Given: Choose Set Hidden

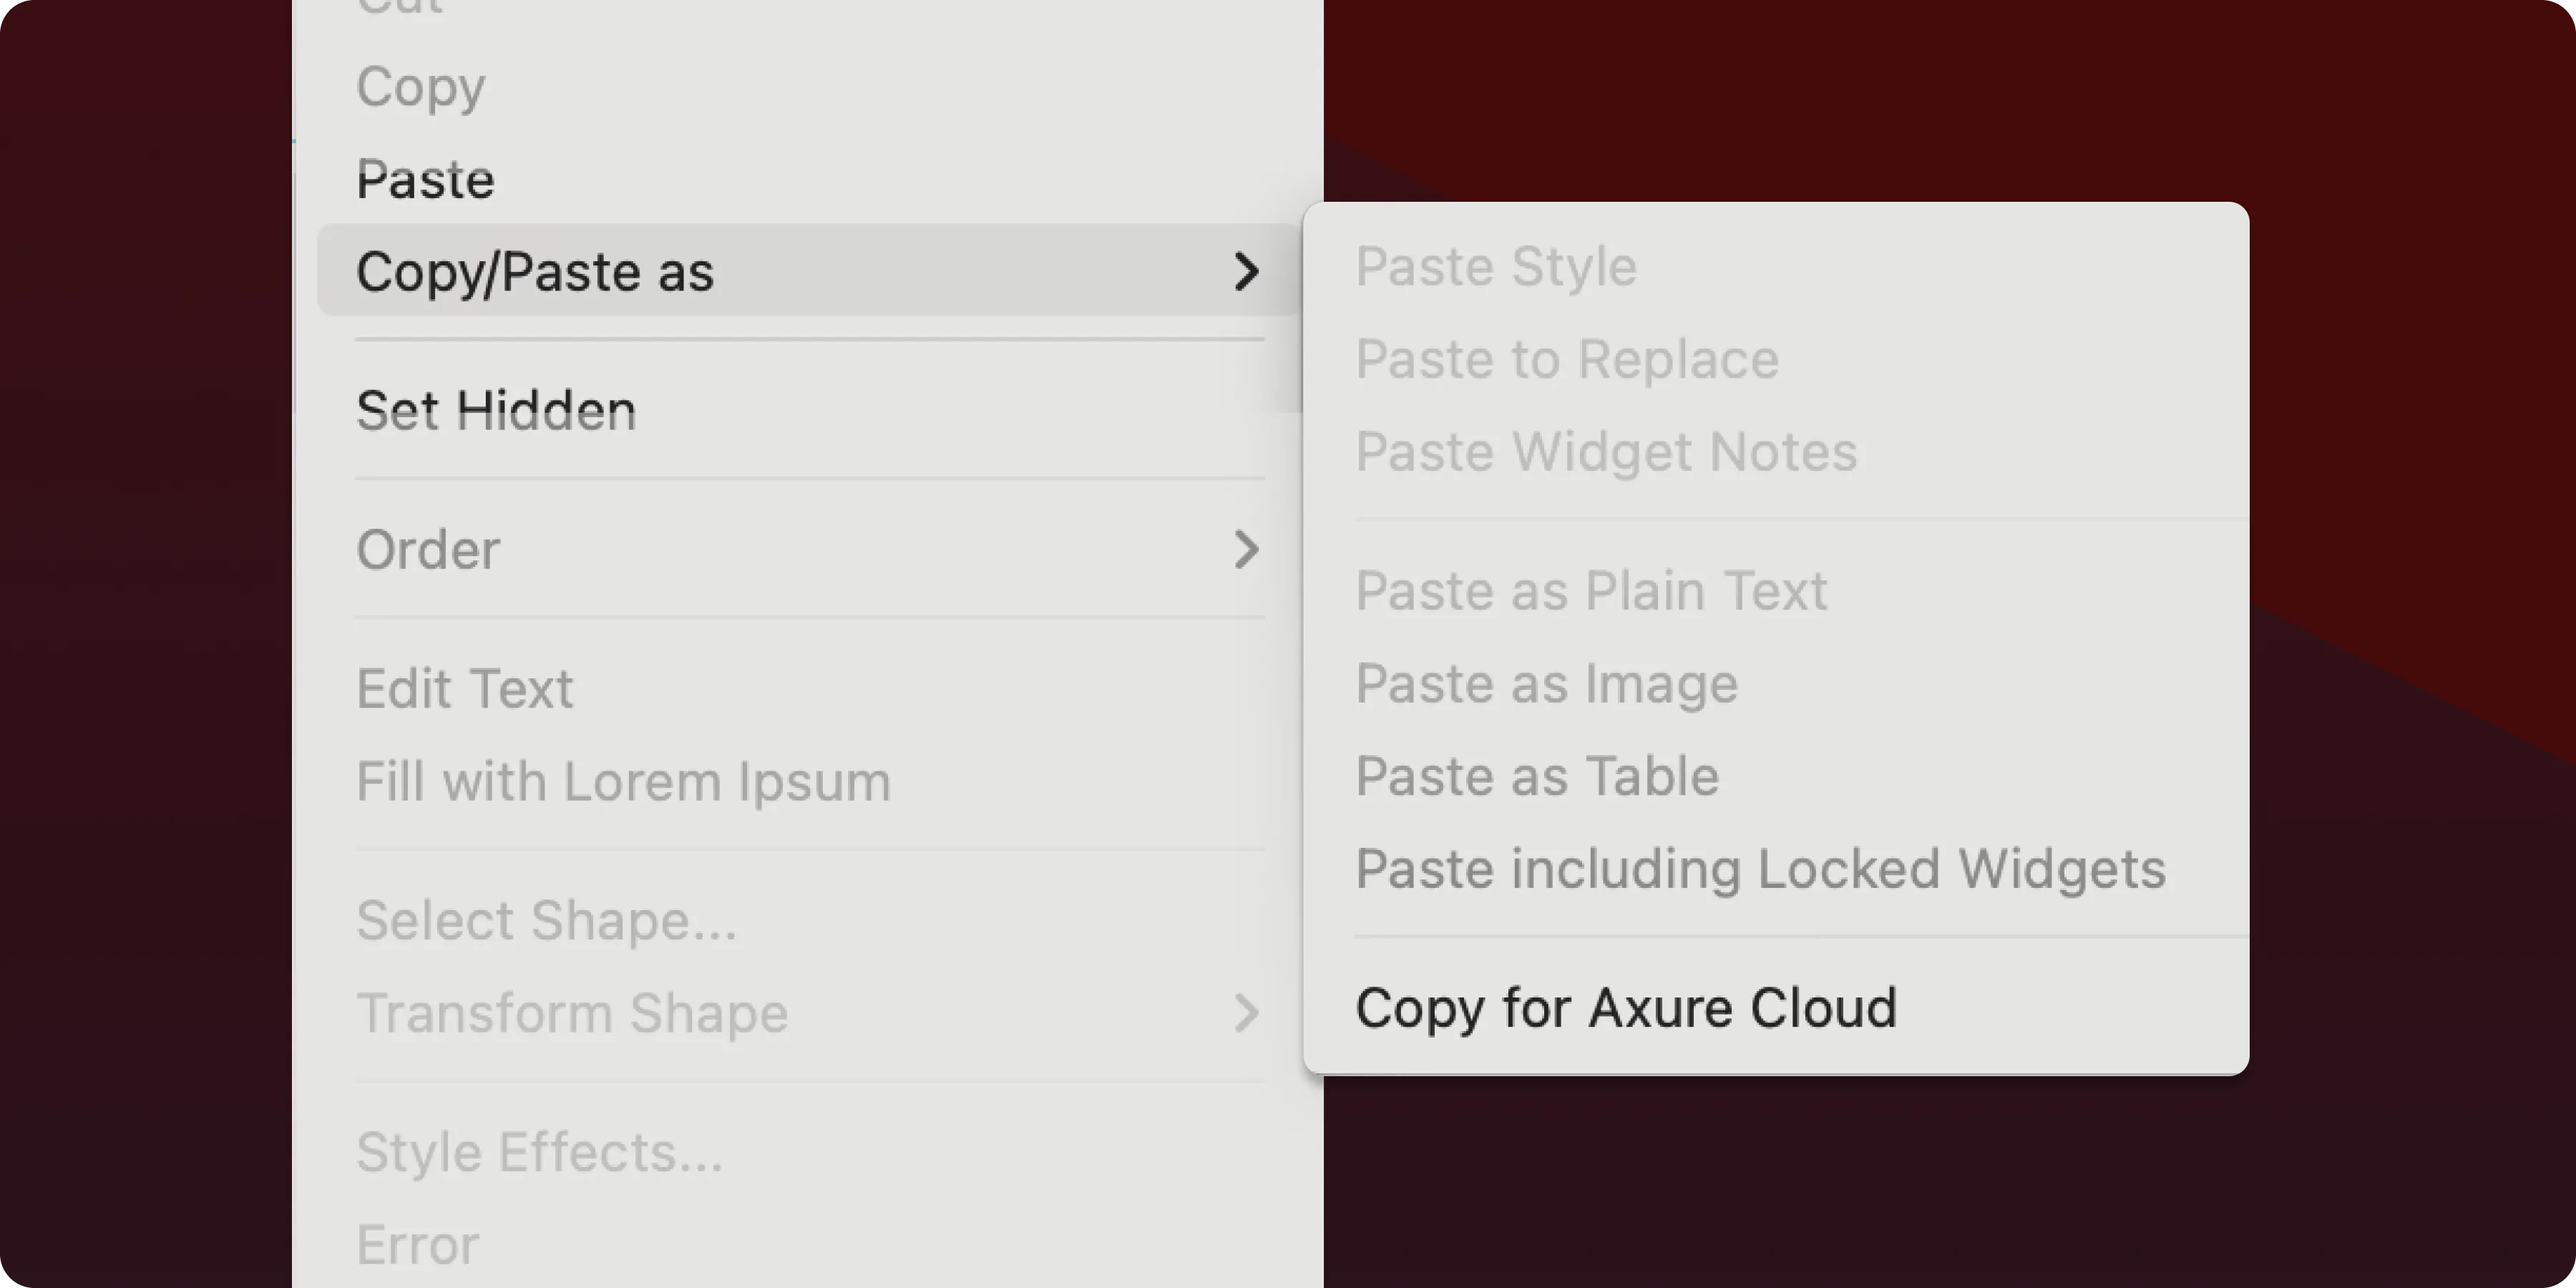Looking at the screenshot, I should (495, 410).
